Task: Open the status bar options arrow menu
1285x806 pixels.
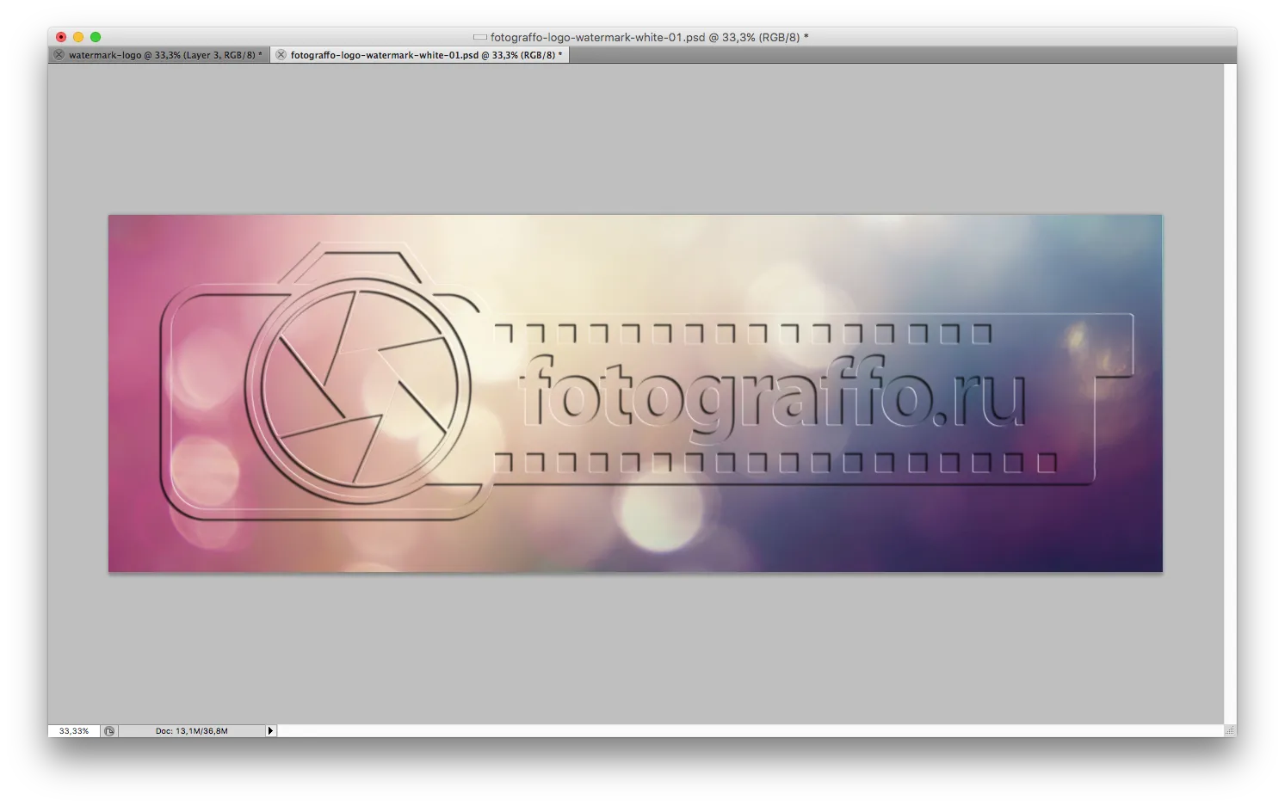Action: tap(270, 731)
